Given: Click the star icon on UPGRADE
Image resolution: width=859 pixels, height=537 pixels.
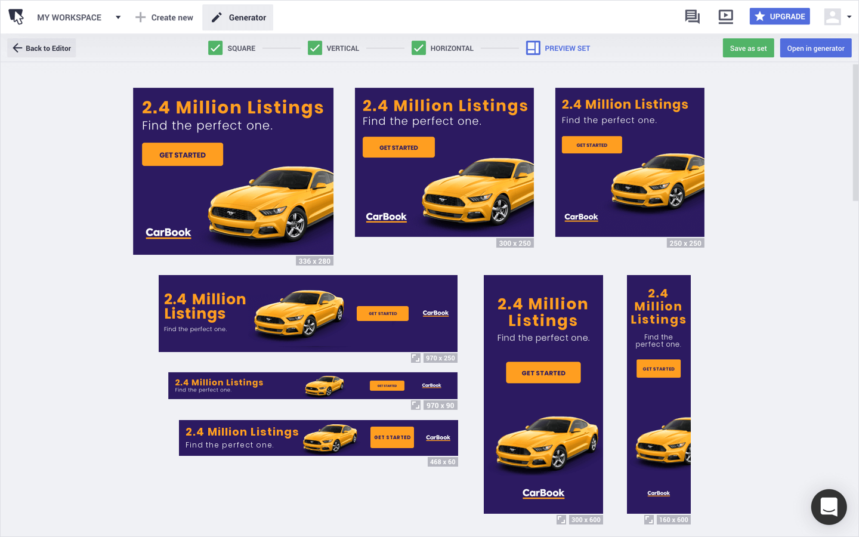Looking at the screenshot, I should [759, 17].
